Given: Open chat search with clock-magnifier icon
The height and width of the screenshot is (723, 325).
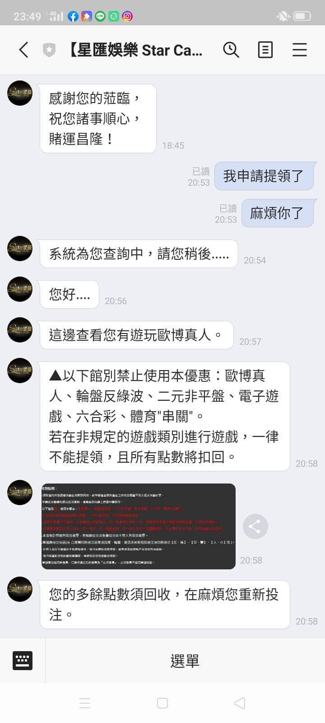Looking at the screenshot, I should coord(231,50).
